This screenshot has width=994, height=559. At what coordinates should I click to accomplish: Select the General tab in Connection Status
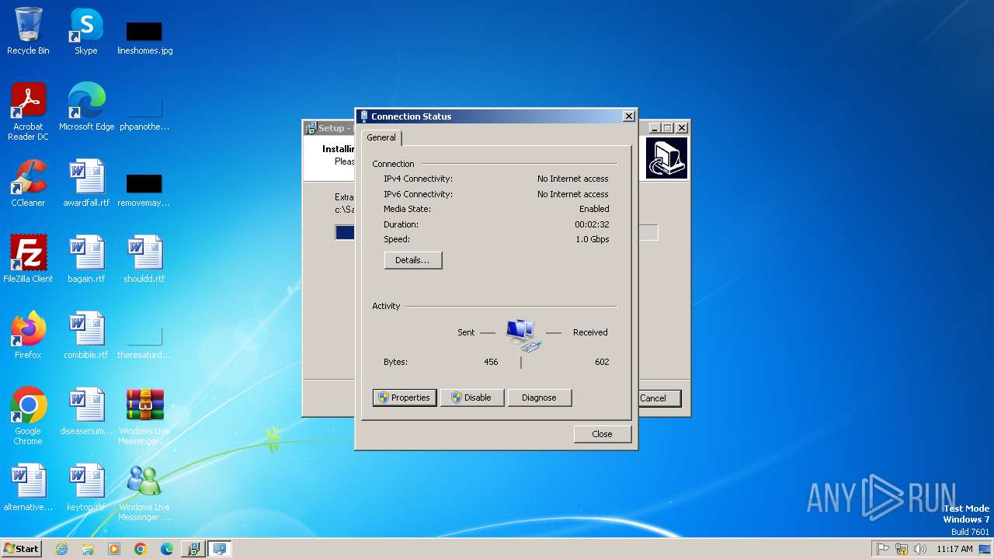tap(381, 137)
